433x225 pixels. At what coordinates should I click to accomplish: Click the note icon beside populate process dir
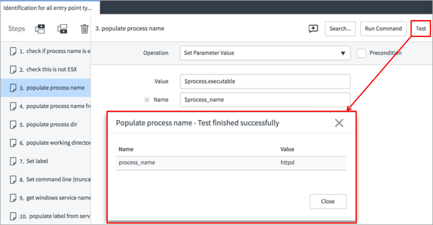tap(13, 125)
